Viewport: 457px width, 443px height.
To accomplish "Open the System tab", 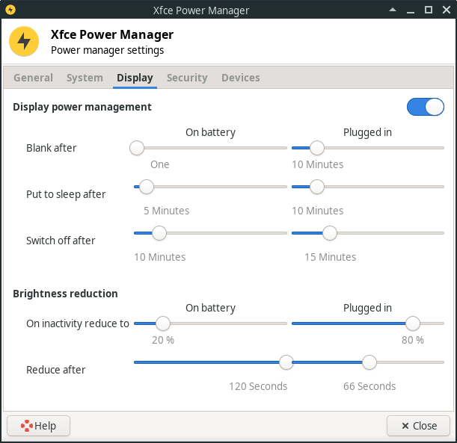I will (x=85, y=78).
